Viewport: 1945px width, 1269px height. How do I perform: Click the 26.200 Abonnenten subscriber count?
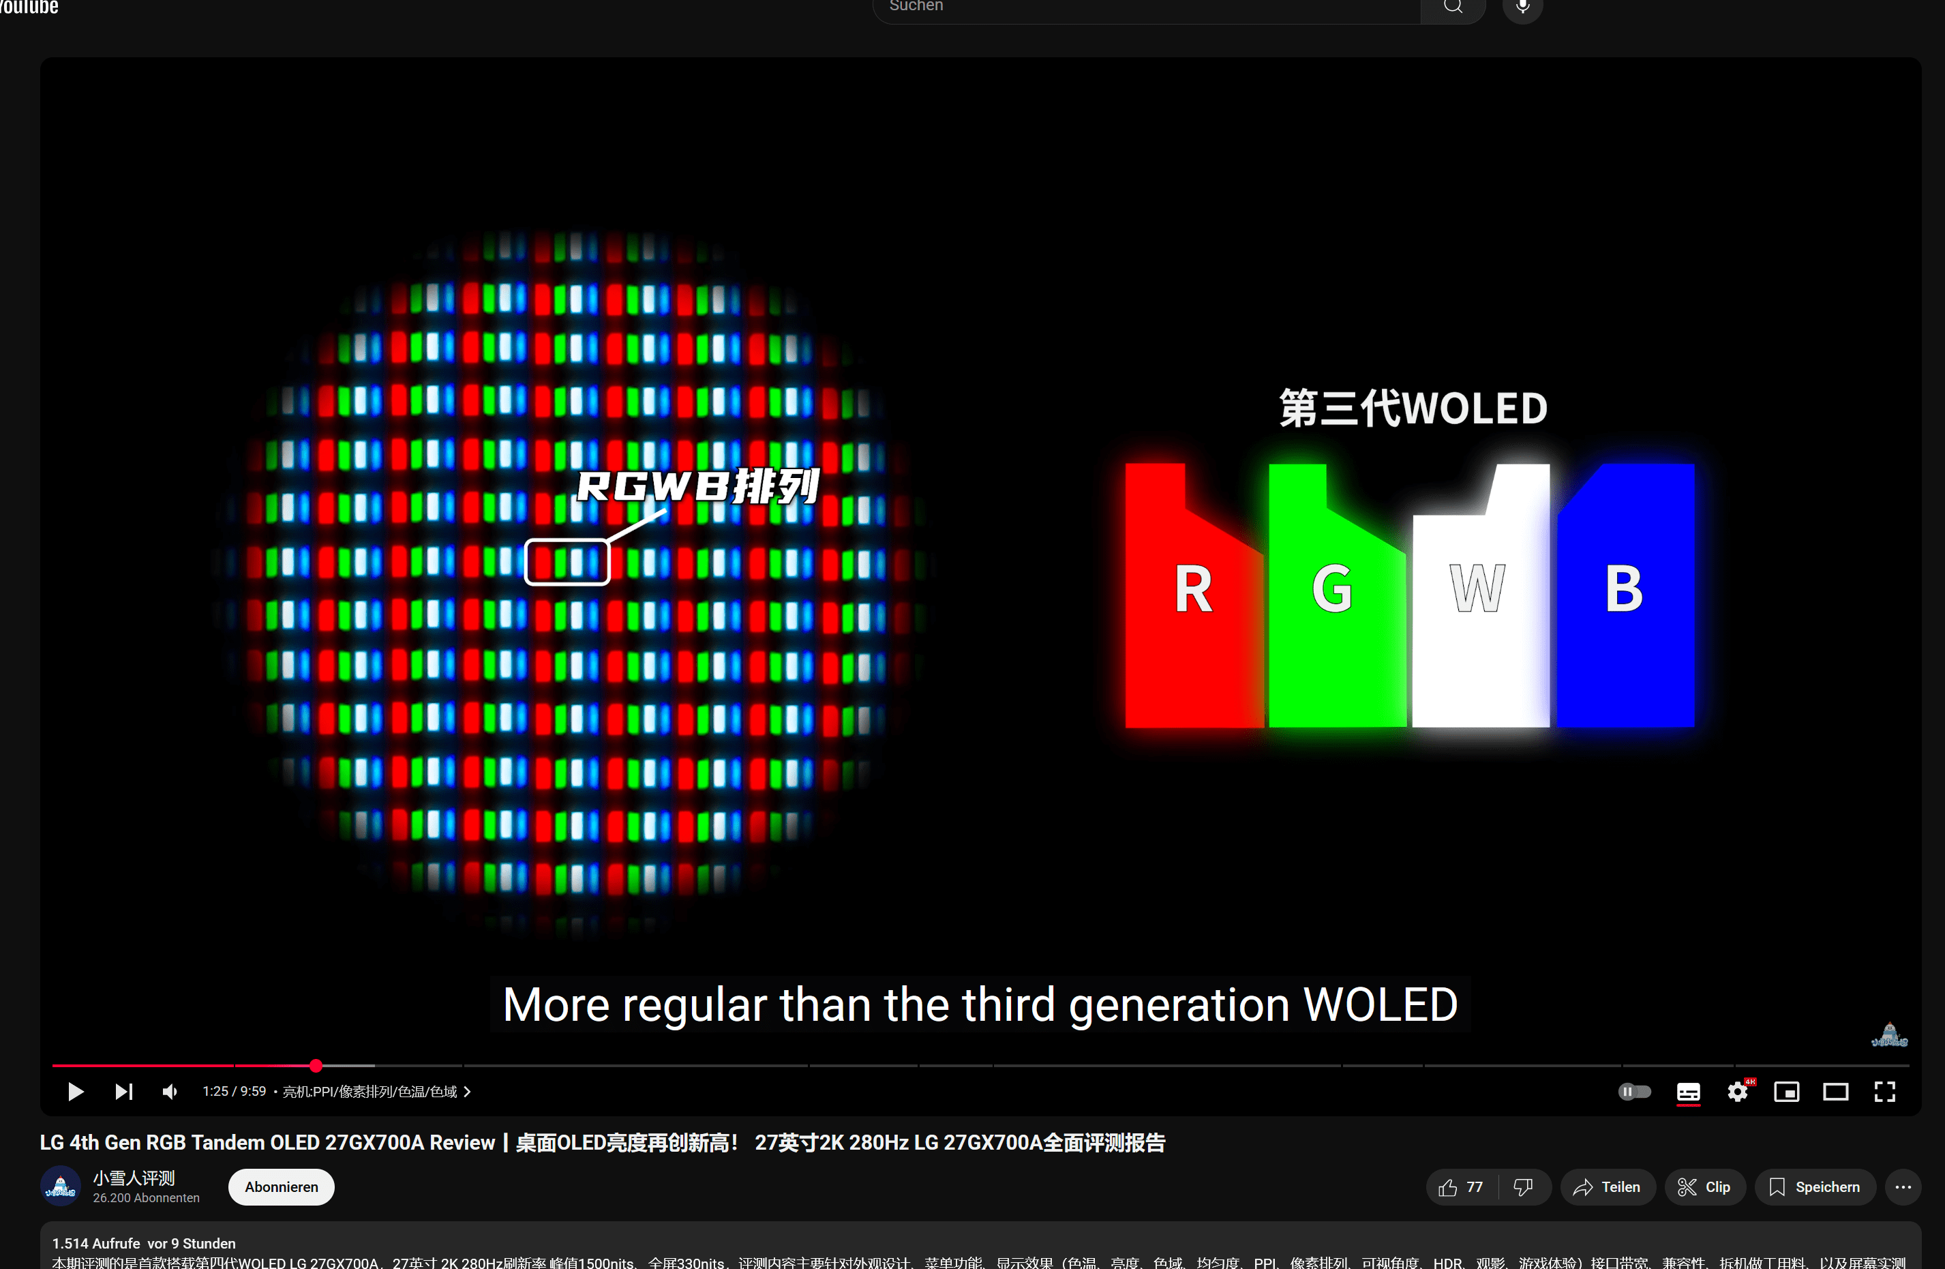click(x=147, y=1198)
